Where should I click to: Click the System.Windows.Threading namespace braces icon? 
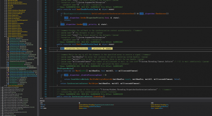coord(7,36)
